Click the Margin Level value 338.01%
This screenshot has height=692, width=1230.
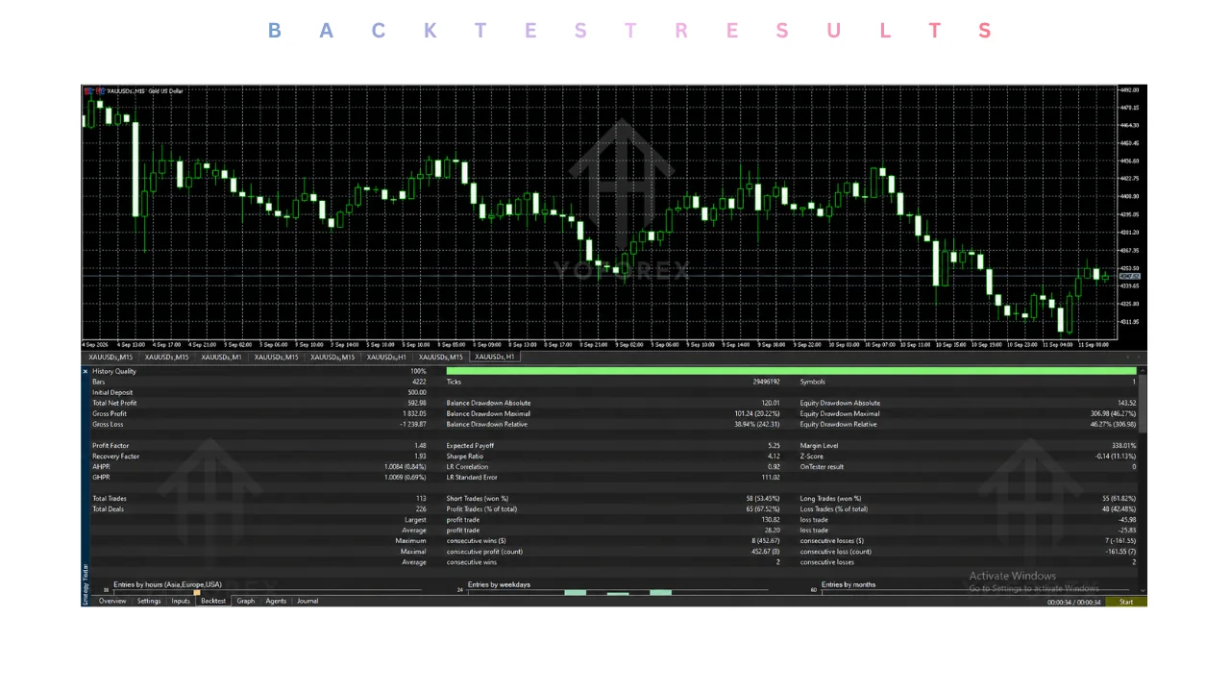point(1123,446)
